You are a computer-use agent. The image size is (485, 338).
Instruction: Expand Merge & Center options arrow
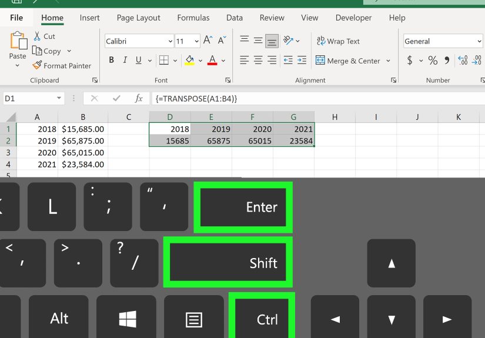coord(388,61)
